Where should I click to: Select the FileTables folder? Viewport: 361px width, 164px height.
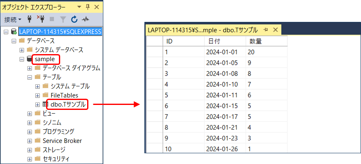(x=64, y=95)
